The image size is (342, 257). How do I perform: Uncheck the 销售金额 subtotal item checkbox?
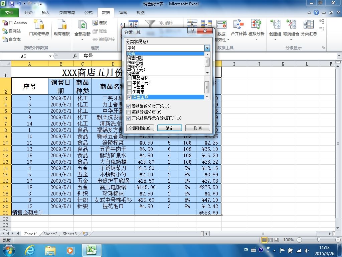(129, 97)
